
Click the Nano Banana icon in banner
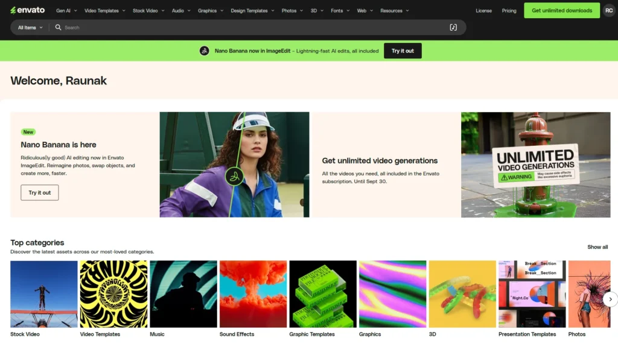pos(205,51)
